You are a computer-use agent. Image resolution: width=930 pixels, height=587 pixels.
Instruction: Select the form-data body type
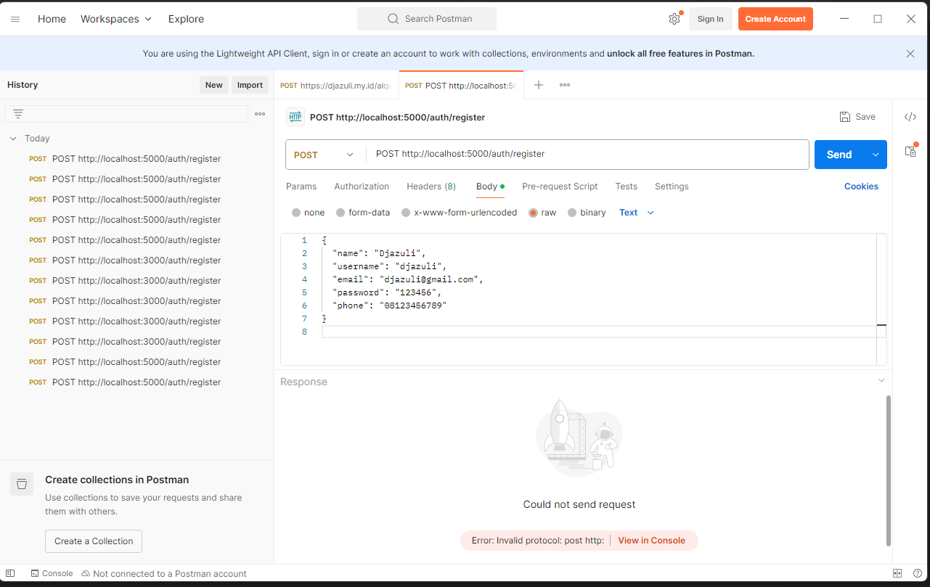click(x=340, y=213)
